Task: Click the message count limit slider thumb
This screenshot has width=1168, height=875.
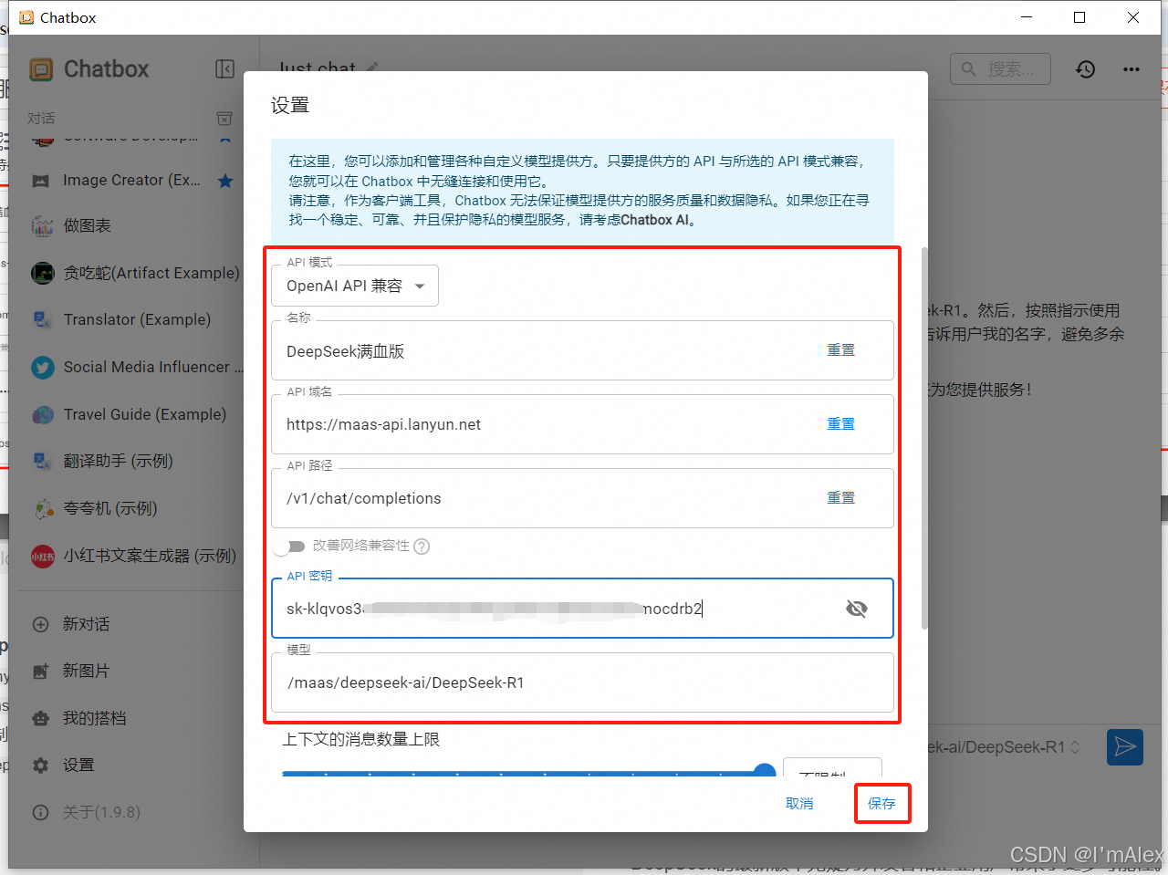Action: click(x=766, y=772)
